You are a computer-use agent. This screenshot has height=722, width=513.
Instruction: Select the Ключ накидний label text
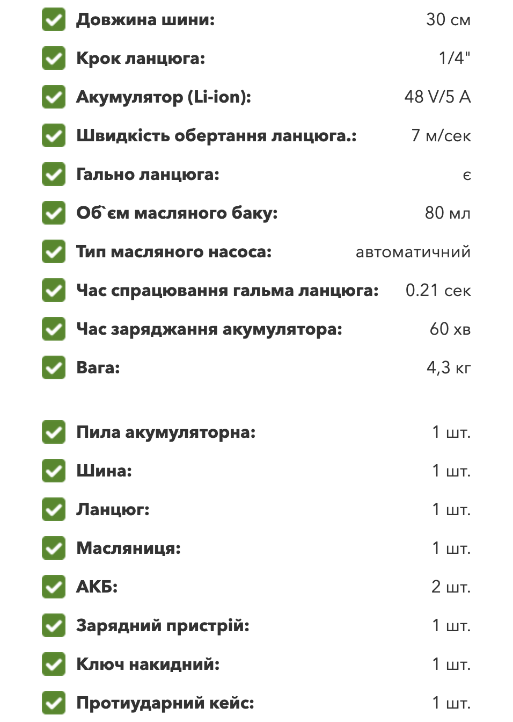pyautogui.click(x=148, y=665)
